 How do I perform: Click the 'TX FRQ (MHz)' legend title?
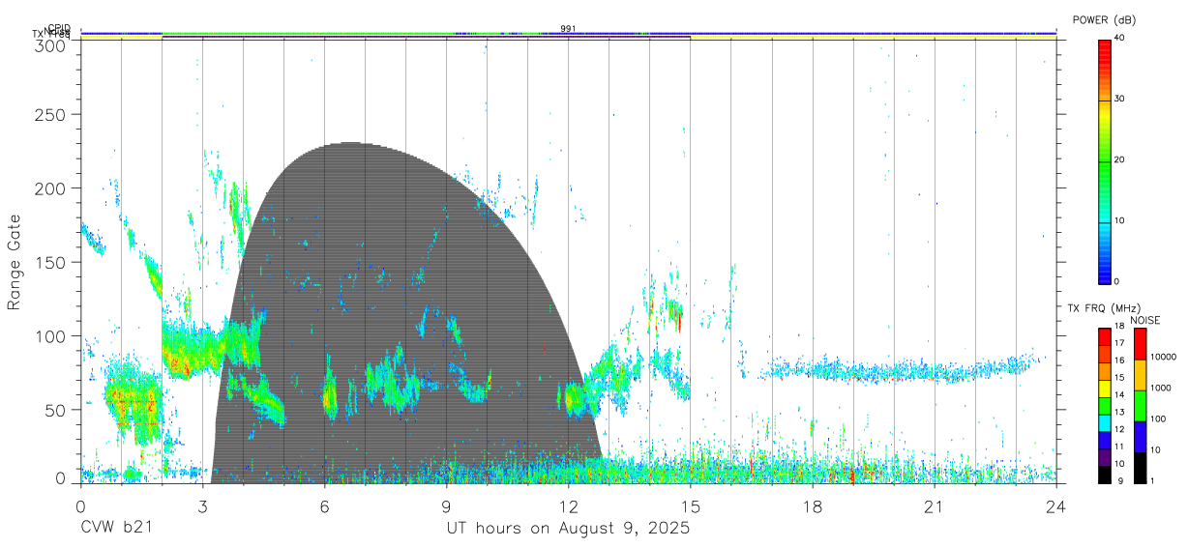(1103, 308)
